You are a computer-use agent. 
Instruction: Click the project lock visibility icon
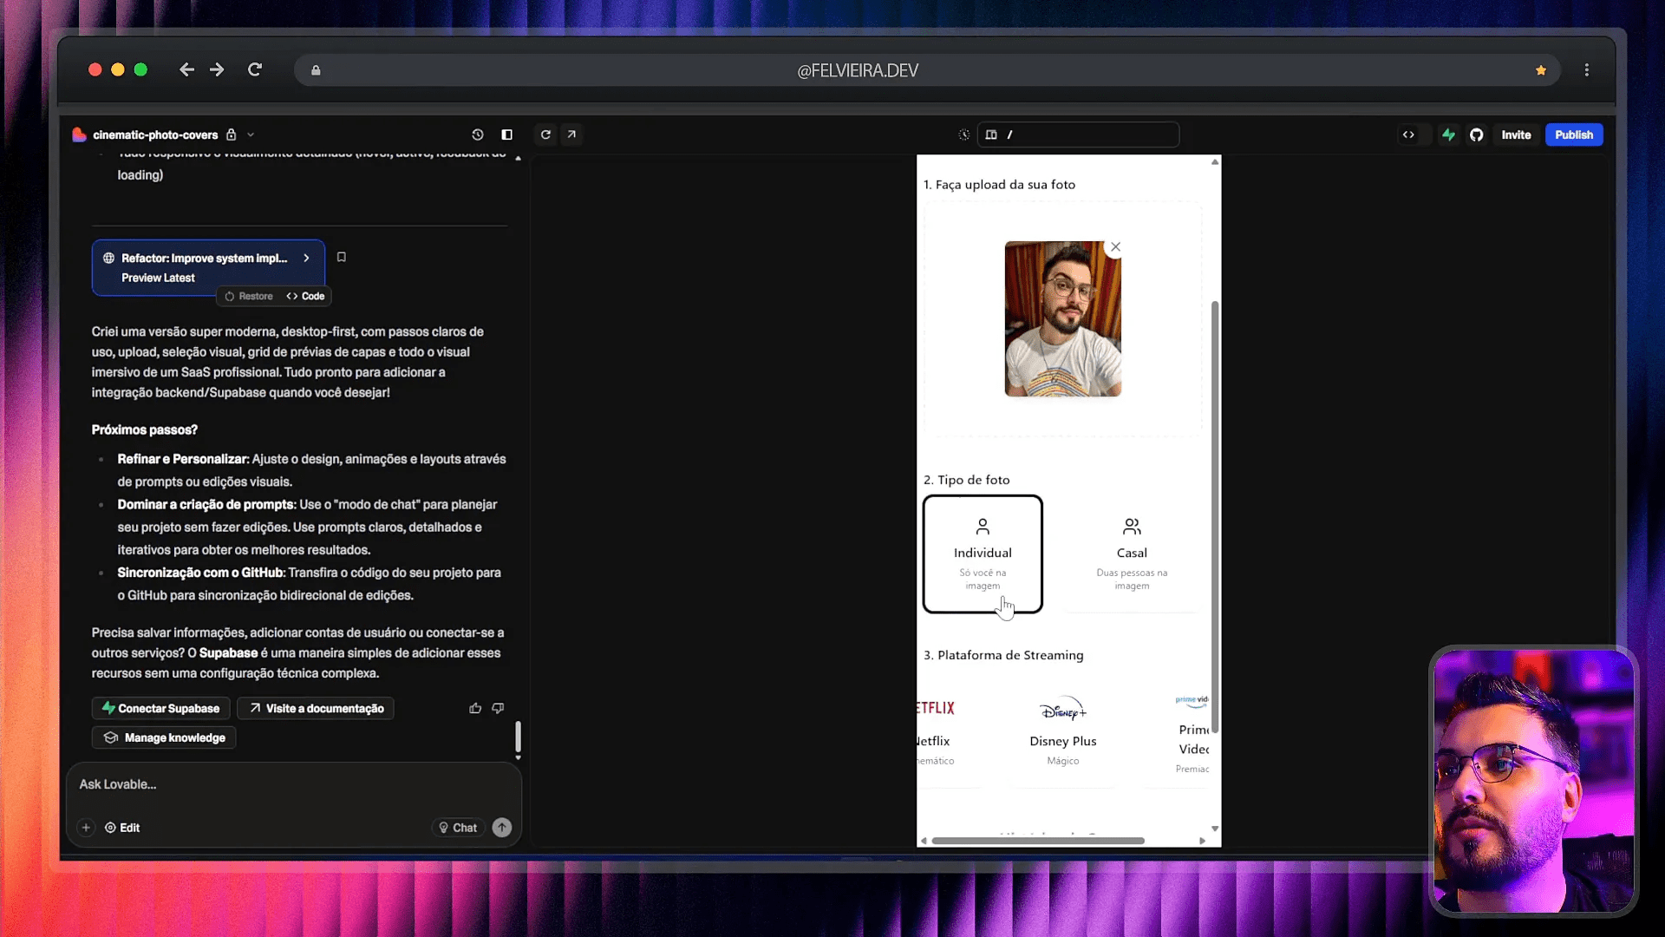pos(232,134)
